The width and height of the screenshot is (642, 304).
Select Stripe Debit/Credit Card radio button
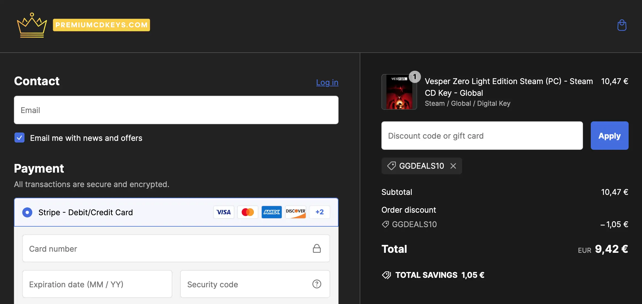pyautogui.click(x=27, y=212)
